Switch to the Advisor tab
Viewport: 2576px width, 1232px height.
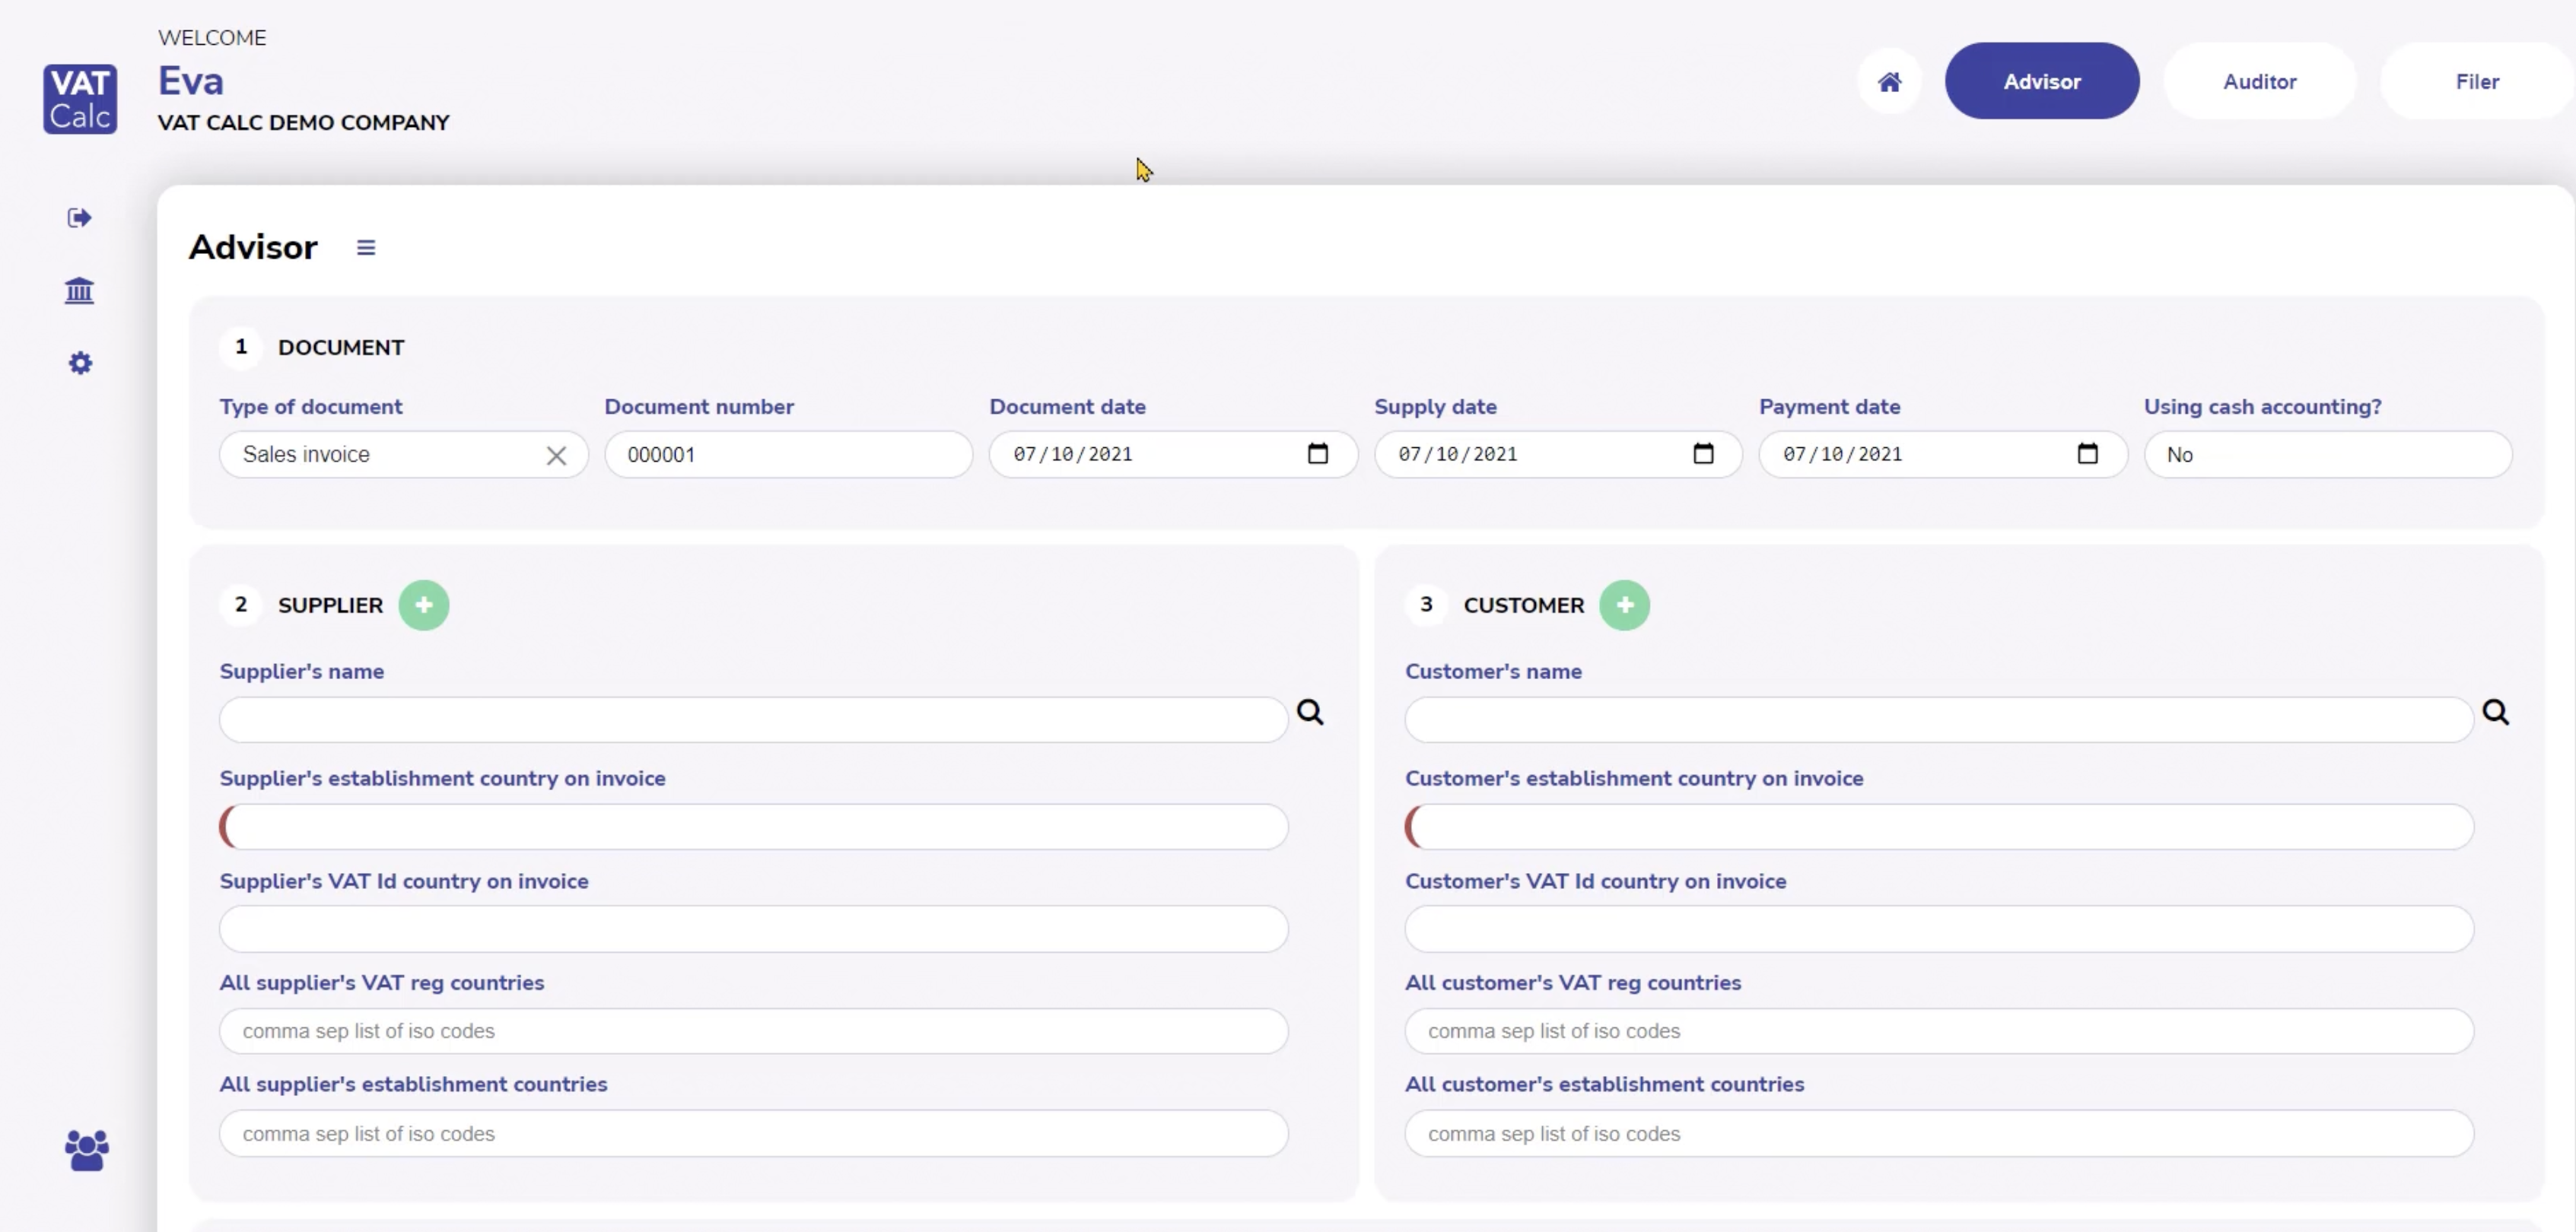coord(2042,81)
